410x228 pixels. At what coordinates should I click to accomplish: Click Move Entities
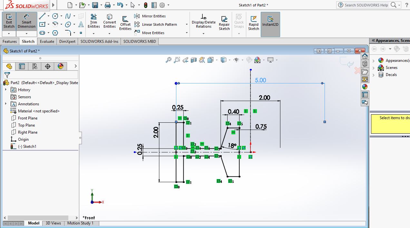(150, 33)
